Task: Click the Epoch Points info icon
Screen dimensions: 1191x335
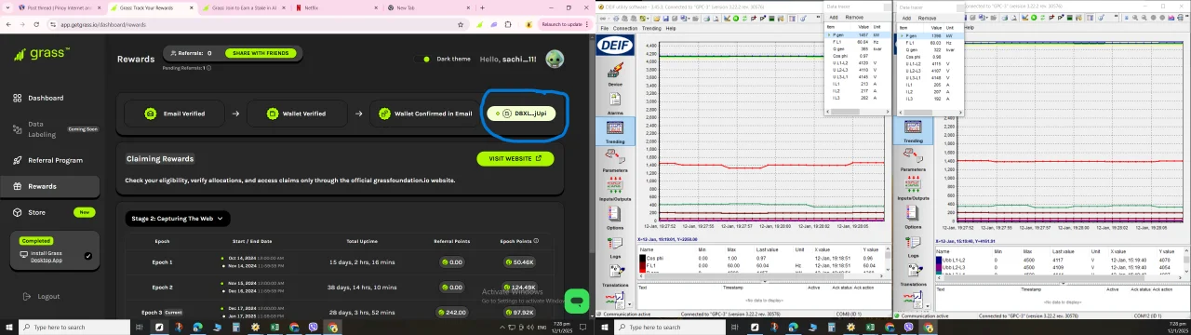Action: tap(537, 241)
